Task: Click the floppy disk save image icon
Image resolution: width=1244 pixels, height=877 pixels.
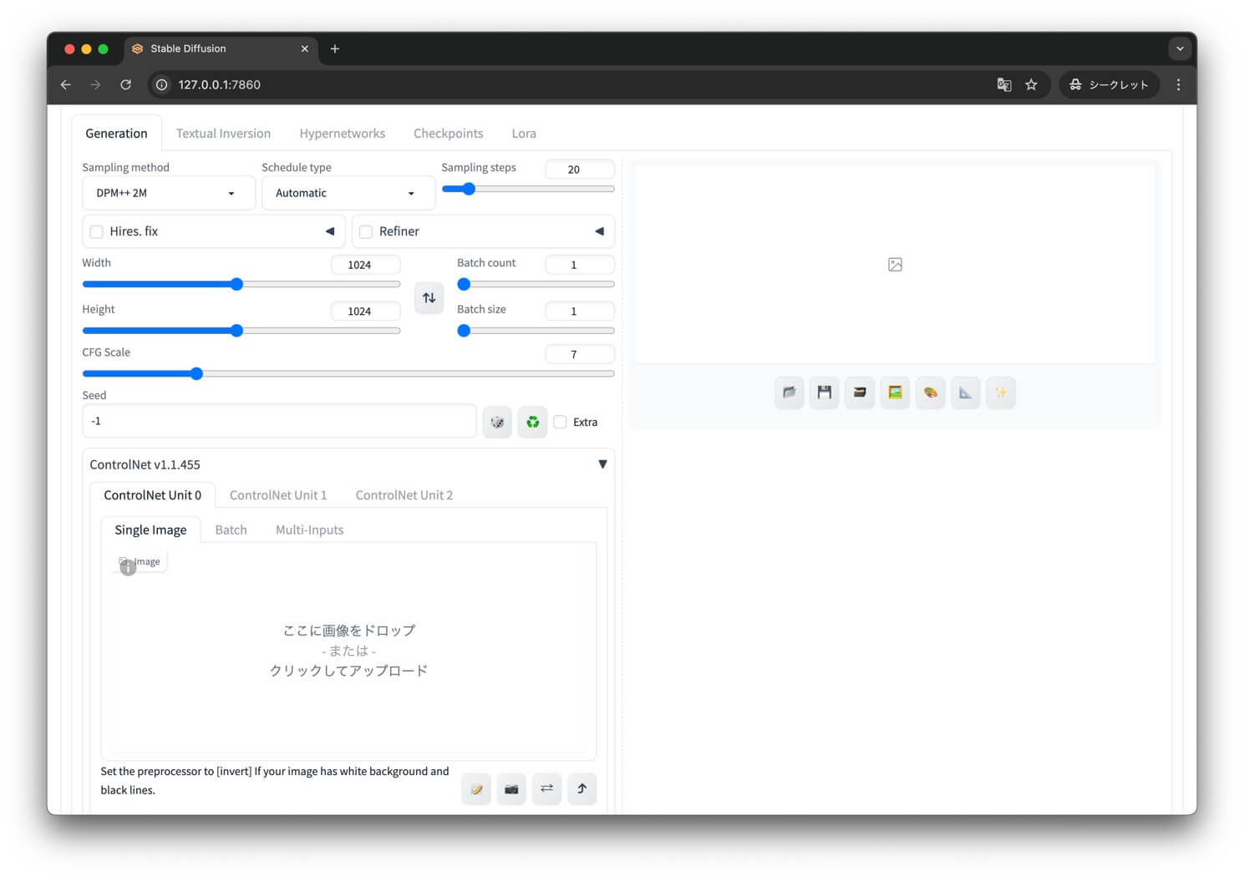Action: click(825, 393)
